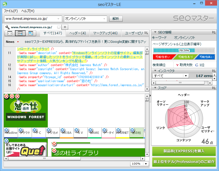Open the インスペクタ panel menu icon
Screen dimensions: 219x171
(213, 71)
